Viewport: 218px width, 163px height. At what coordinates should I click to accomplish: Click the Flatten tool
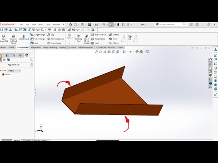[x=114, y=43]
